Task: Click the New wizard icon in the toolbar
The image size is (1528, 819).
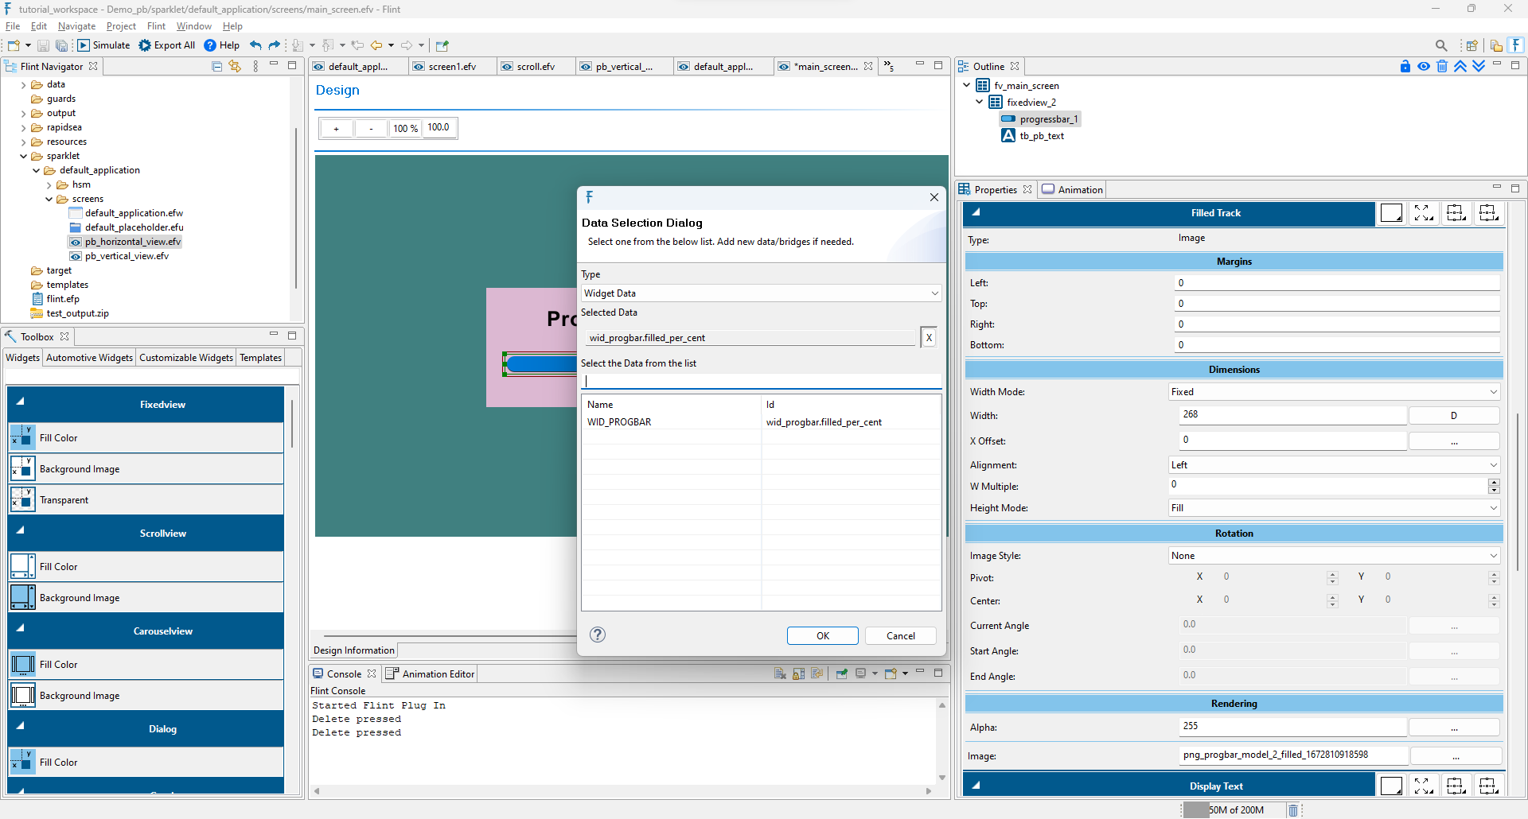Action: click(14, 45)
